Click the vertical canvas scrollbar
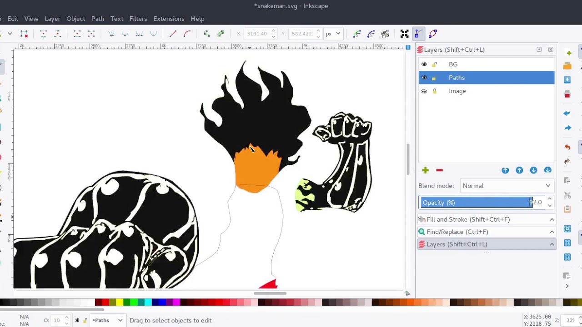This screenshot has height=327, width=582. (x=408, y=159)
